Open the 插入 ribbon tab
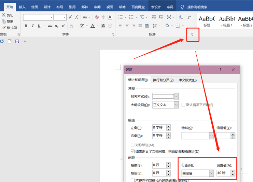 tap(22, 7)
